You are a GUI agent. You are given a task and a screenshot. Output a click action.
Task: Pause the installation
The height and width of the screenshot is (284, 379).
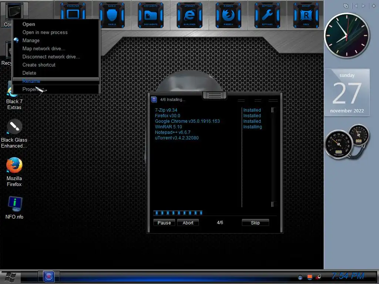(x=164, y=223)
